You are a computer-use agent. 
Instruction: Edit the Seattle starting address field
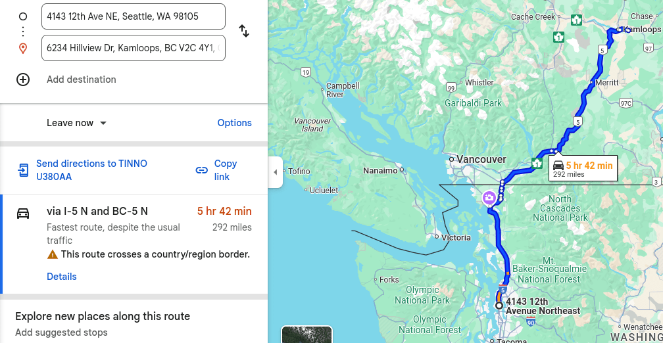[133, 16]
